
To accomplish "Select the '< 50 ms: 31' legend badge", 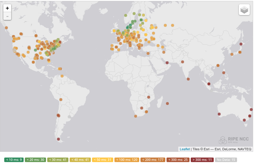I will click(x=103, y=160).
